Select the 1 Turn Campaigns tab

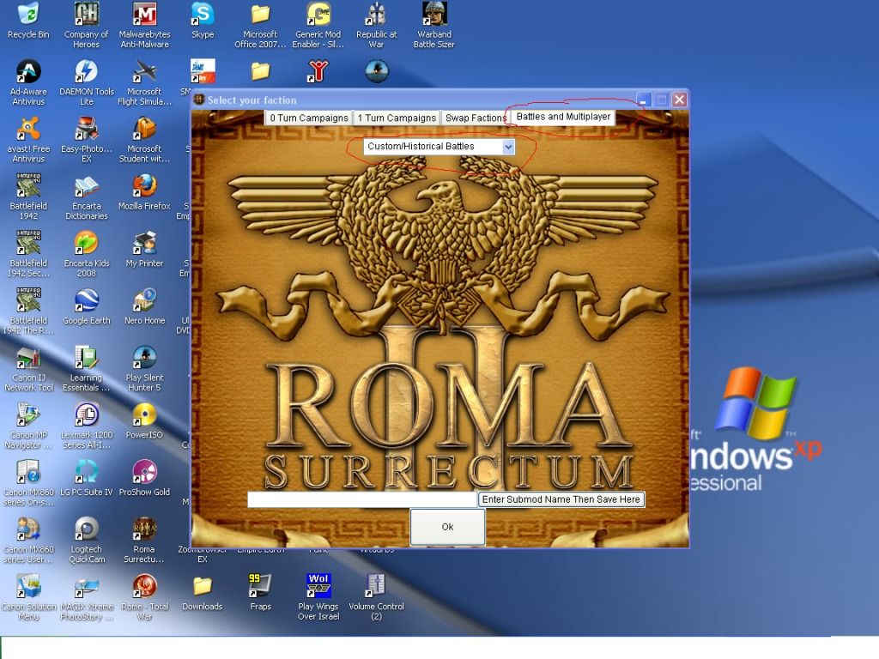click(397, 118)
